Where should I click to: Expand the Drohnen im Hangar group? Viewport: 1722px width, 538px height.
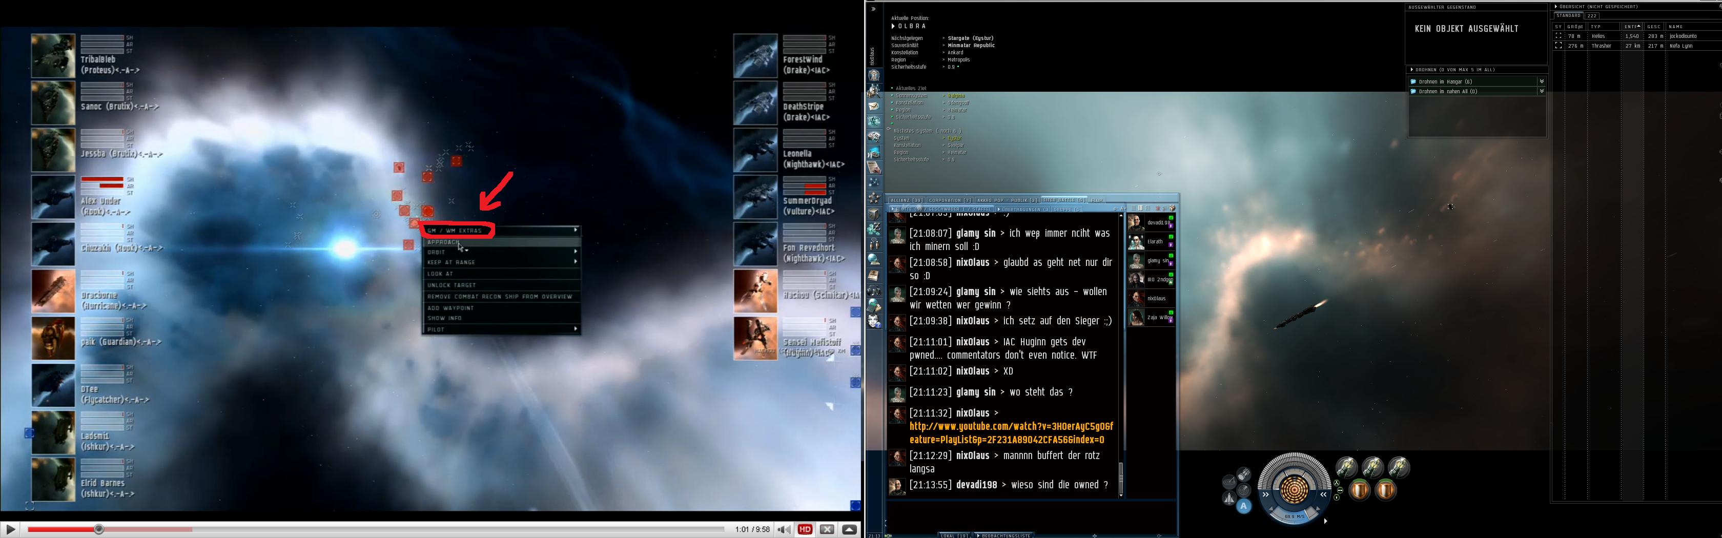tap(1542, 81)
